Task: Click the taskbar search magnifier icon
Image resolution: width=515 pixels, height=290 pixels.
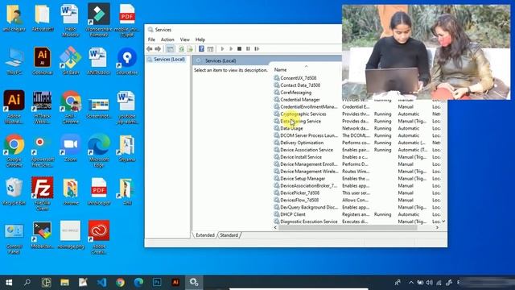Action: [27, 283]
